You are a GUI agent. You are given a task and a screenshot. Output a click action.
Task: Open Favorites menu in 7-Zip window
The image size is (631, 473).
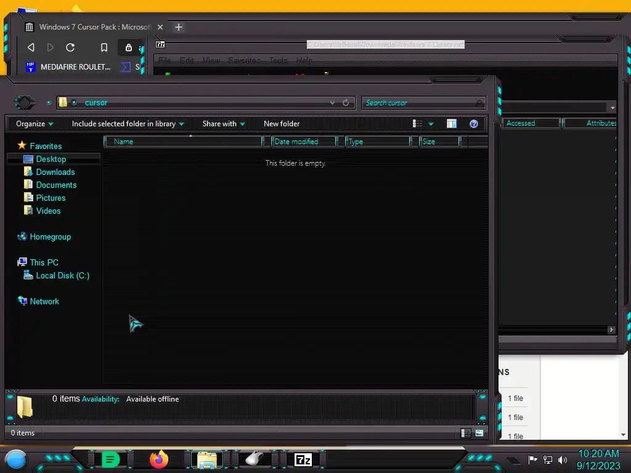[244, 60]
